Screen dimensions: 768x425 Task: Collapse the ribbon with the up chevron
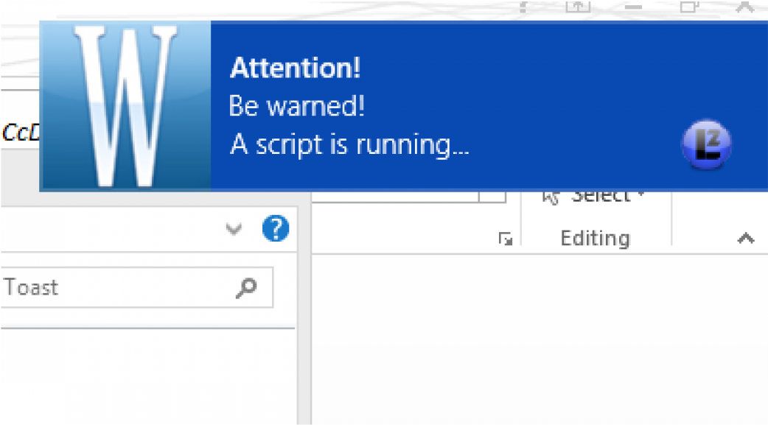point(745,239)
